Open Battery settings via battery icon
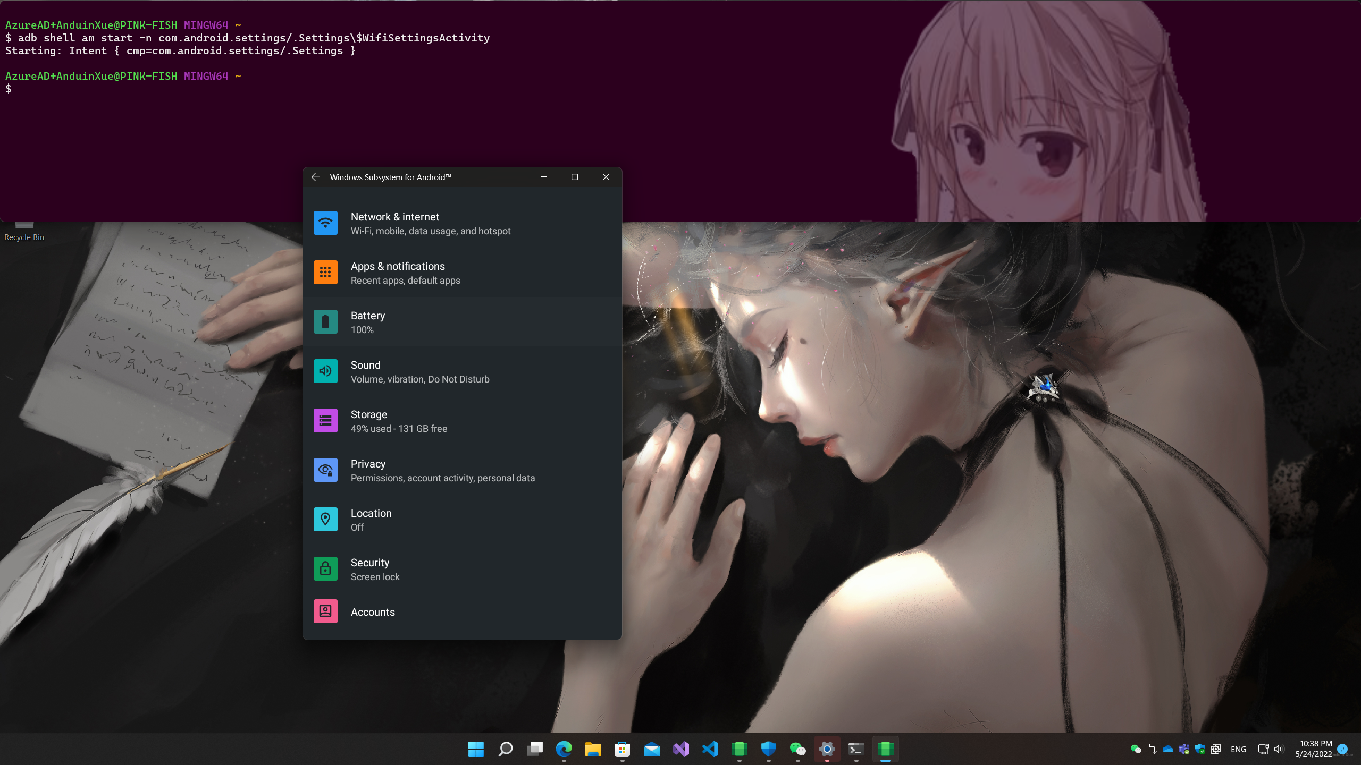This screenshot has height=765, width=1361. point(325,322)
